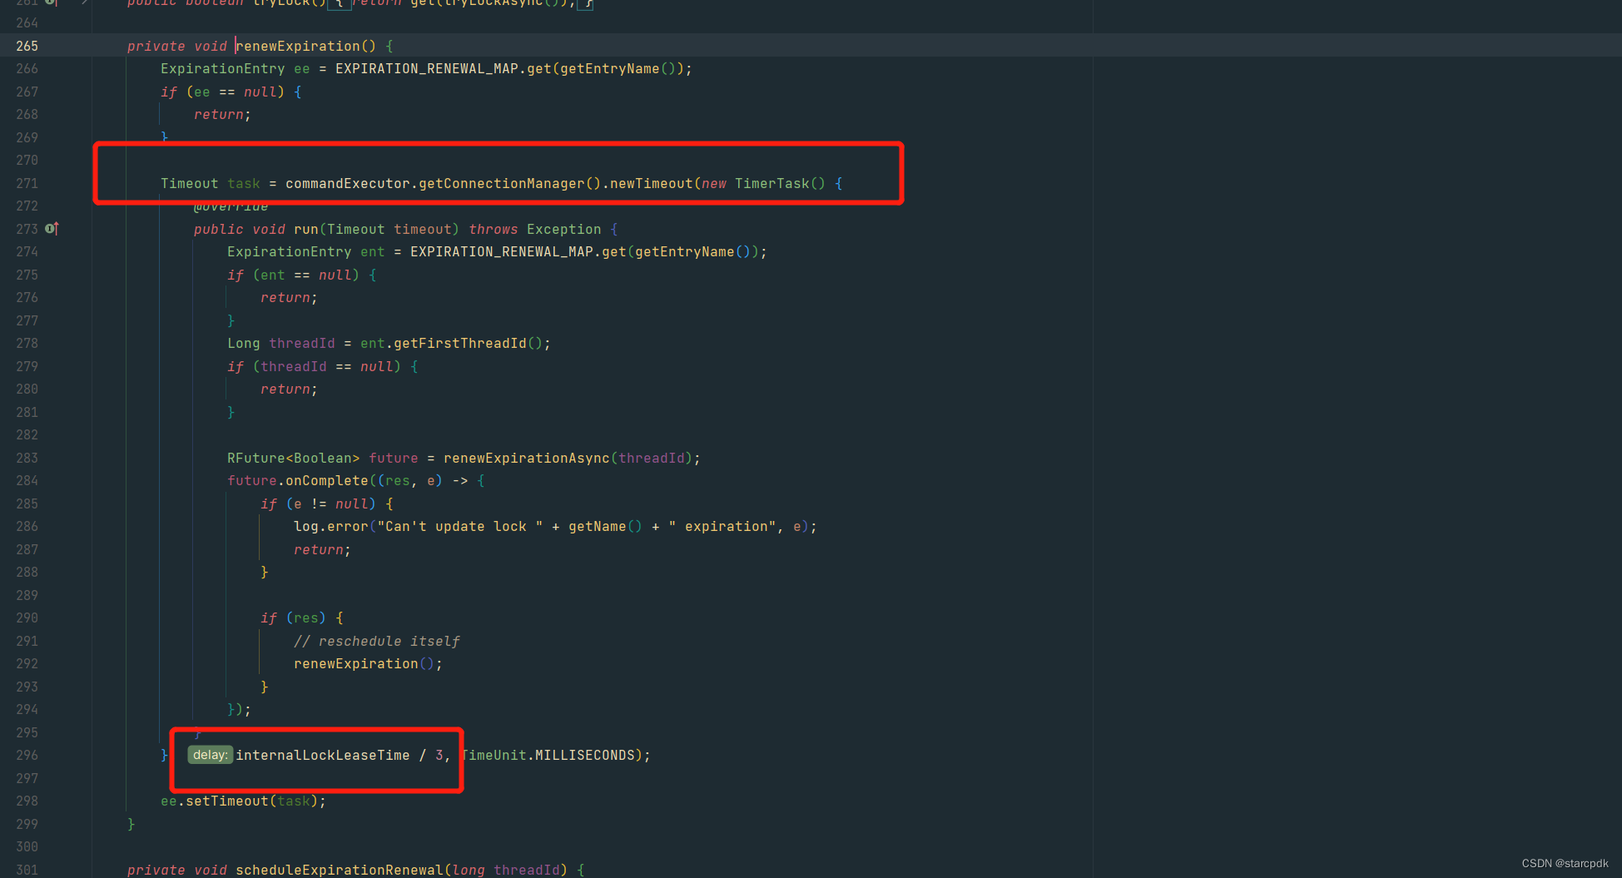
Task: Click the run method name on line 273
Action: [x=306, y=229]
